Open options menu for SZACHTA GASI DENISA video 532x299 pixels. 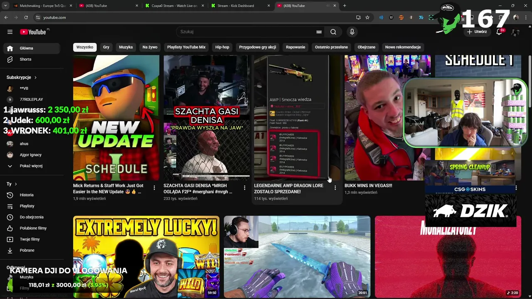point(244,188)
